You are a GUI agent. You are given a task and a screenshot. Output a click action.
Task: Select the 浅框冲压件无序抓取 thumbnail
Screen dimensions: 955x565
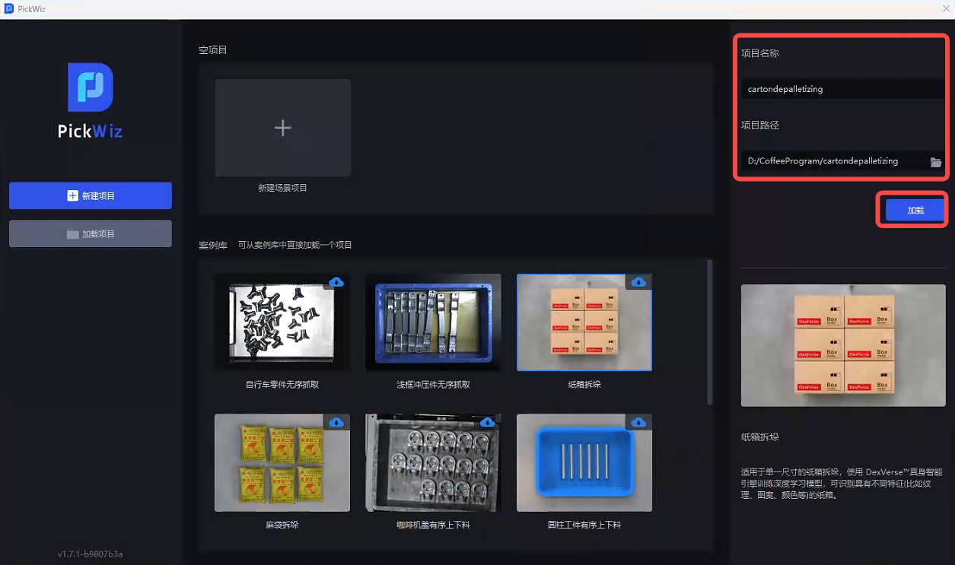(433, 323)
